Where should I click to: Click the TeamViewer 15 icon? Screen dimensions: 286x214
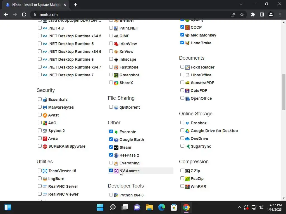click(x=45, y=171)
